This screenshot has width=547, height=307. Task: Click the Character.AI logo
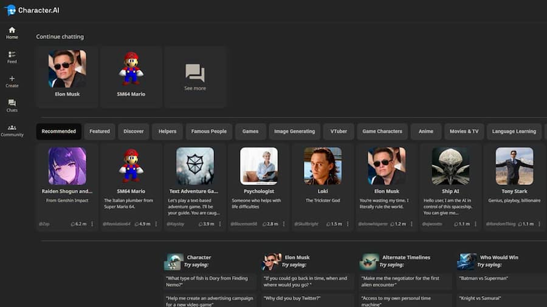click(x=32, y=10)
